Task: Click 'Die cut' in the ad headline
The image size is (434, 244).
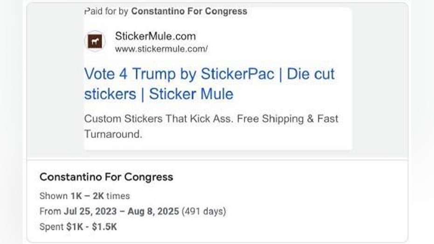Action: click(310, 74)
